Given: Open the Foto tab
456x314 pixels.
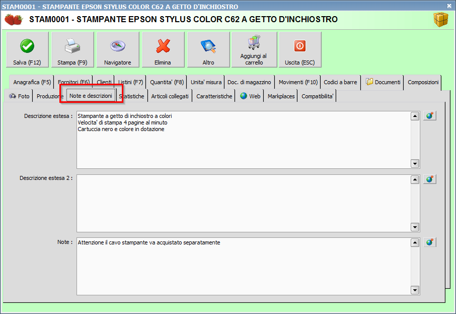Looking at the screenshot, I should pos(19,96).
